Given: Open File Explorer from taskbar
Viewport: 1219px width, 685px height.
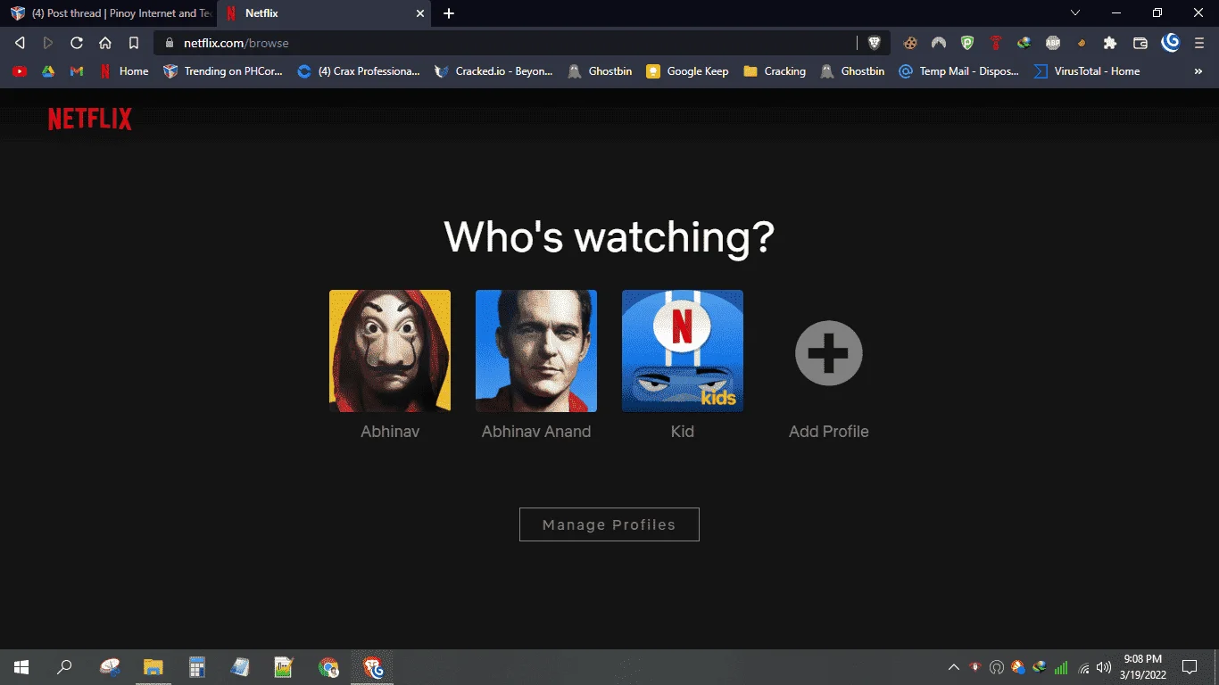Looking at the screenshot, I should point(153,667).
